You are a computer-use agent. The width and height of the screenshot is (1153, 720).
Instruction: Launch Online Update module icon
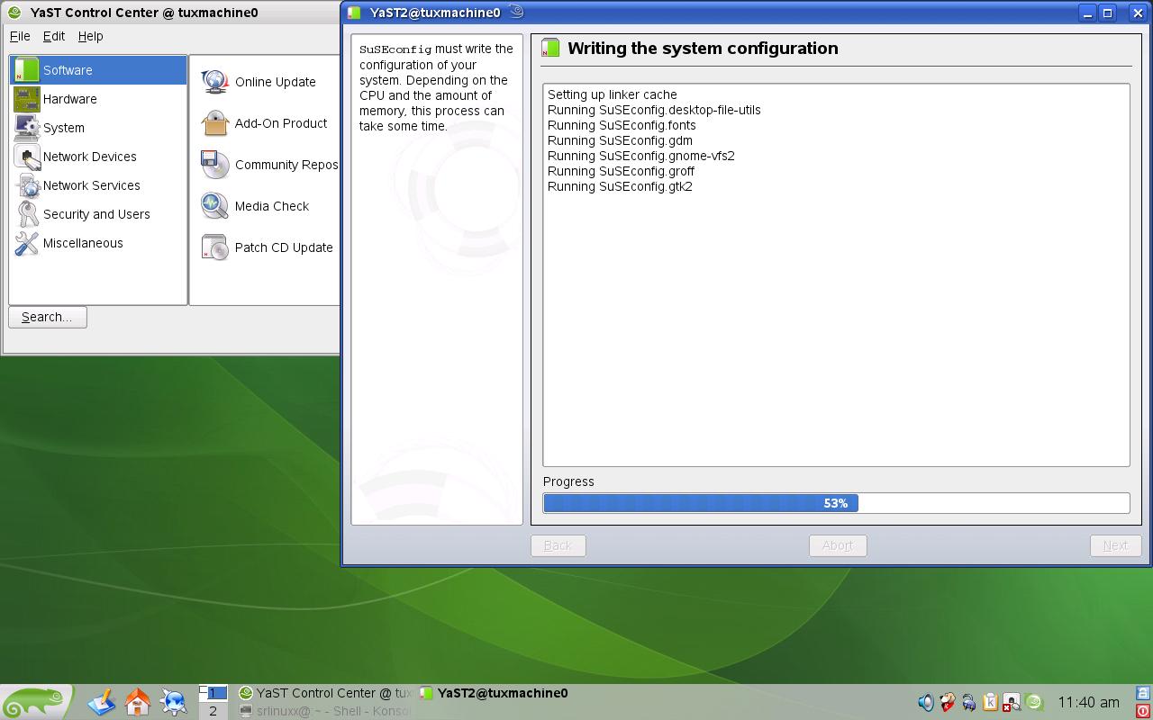(215, 82)
